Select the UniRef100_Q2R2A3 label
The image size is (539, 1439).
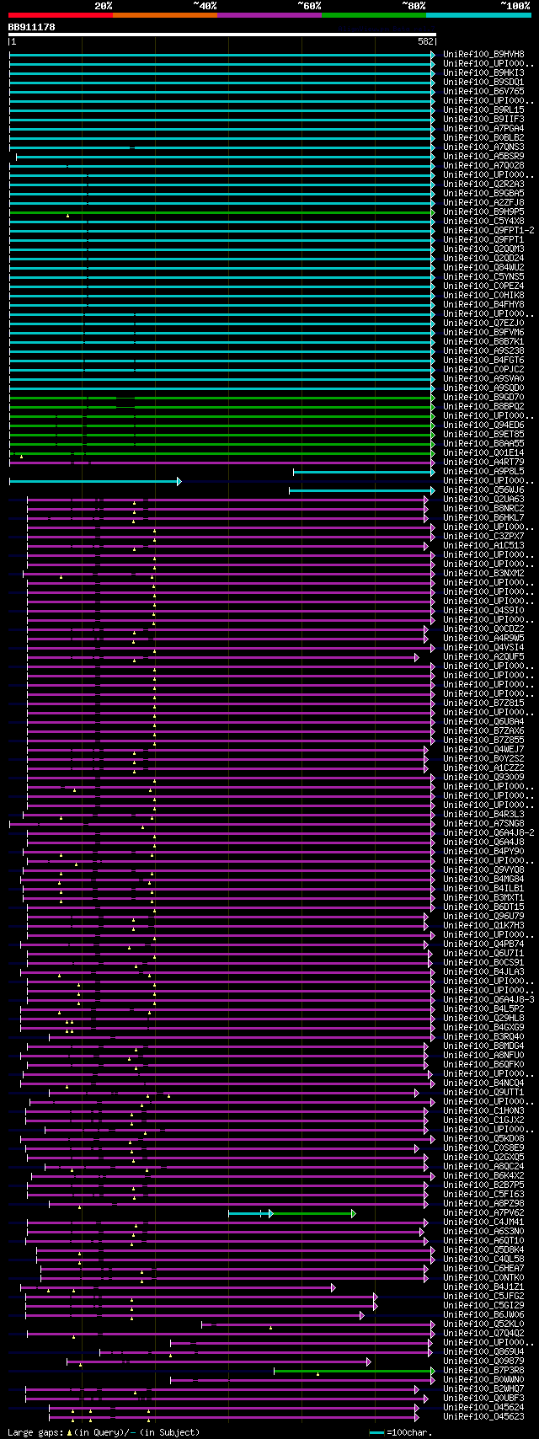(x=483, y=184)
